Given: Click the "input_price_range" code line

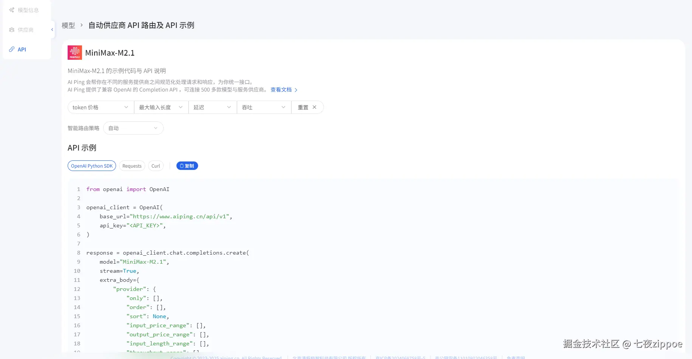Looking at the screenshot, I should click(x=166, y=325).
